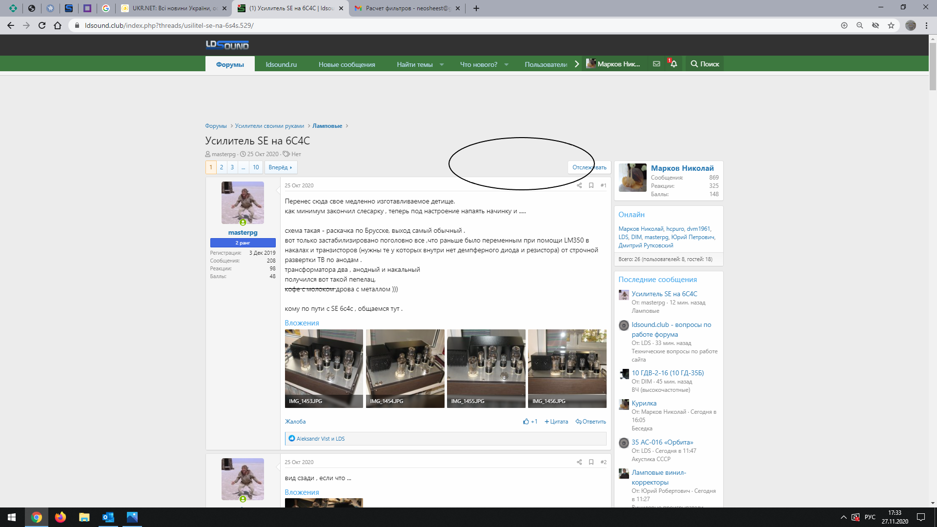937x527 pixels.
Task: Open a new browser tab
Action: pyautogui.click(x=476, y=8)
